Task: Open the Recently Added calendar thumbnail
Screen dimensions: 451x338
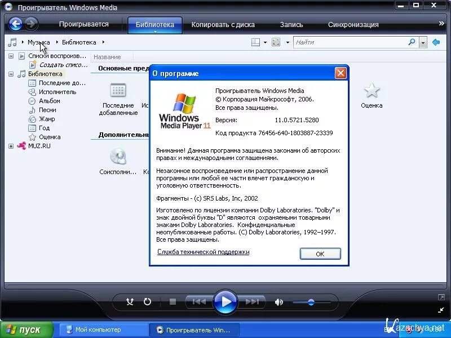Action: pyautogui.click(x=118, y=91)
